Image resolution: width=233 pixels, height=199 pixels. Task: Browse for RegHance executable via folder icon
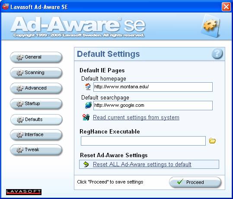pos(212,141)
